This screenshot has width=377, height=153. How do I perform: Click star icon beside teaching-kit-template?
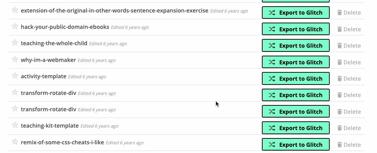click(x=15, y=124)
